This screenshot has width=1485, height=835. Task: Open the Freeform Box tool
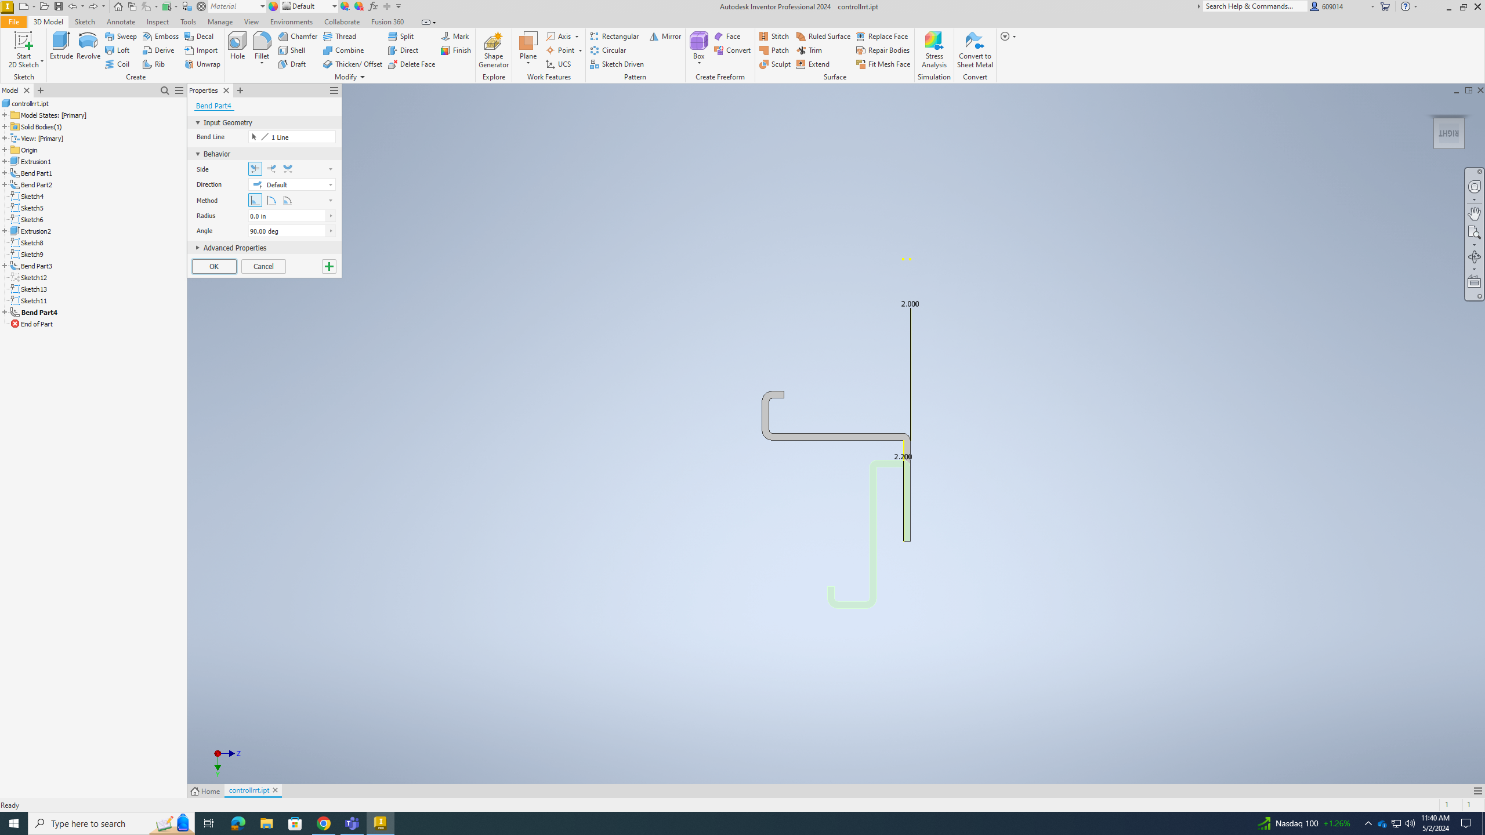pos(698,46)
